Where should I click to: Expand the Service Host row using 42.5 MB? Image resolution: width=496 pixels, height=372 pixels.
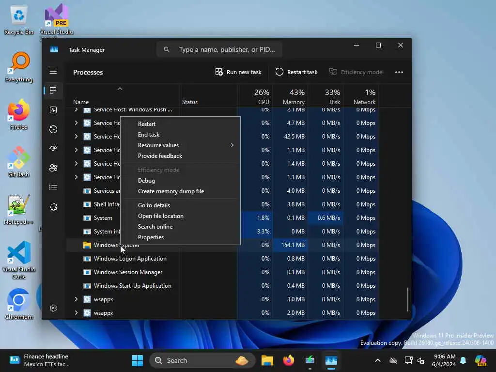click(x=76, y=136)
